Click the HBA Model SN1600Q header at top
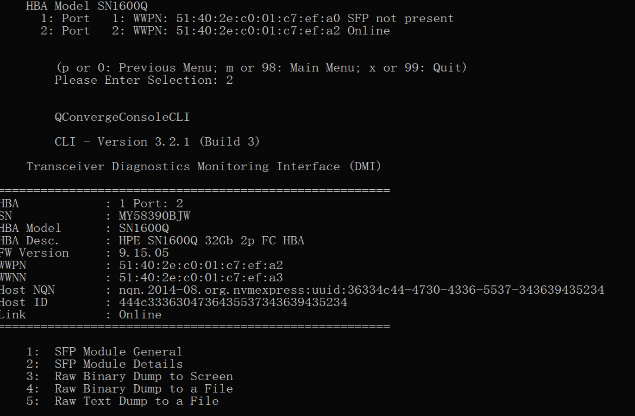The height and width of the screenshot is (416, 635). (x=87, y=6)
